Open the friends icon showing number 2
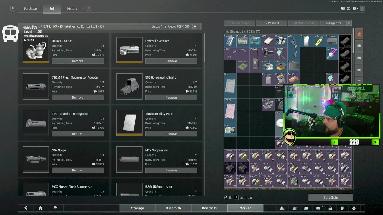 (x=295, y=208)
